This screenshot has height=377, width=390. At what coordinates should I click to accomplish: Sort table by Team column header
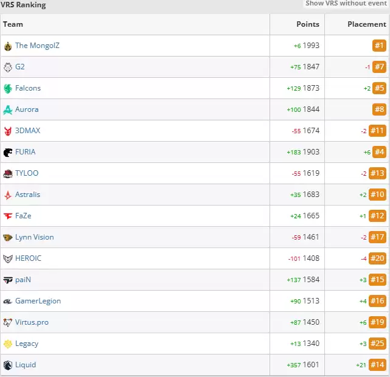(x=13, y=25)
